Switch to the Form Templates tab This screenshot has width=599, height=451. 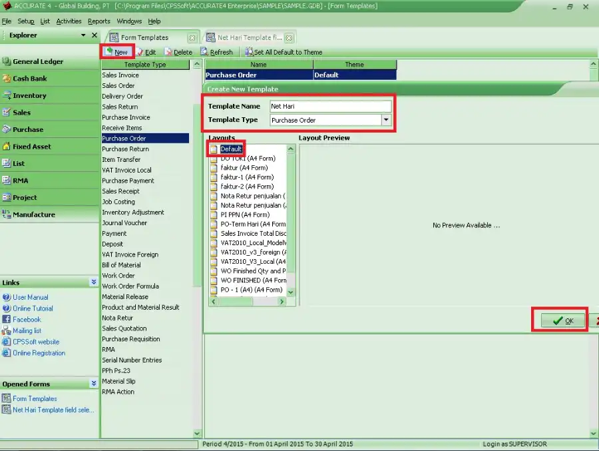144,37
